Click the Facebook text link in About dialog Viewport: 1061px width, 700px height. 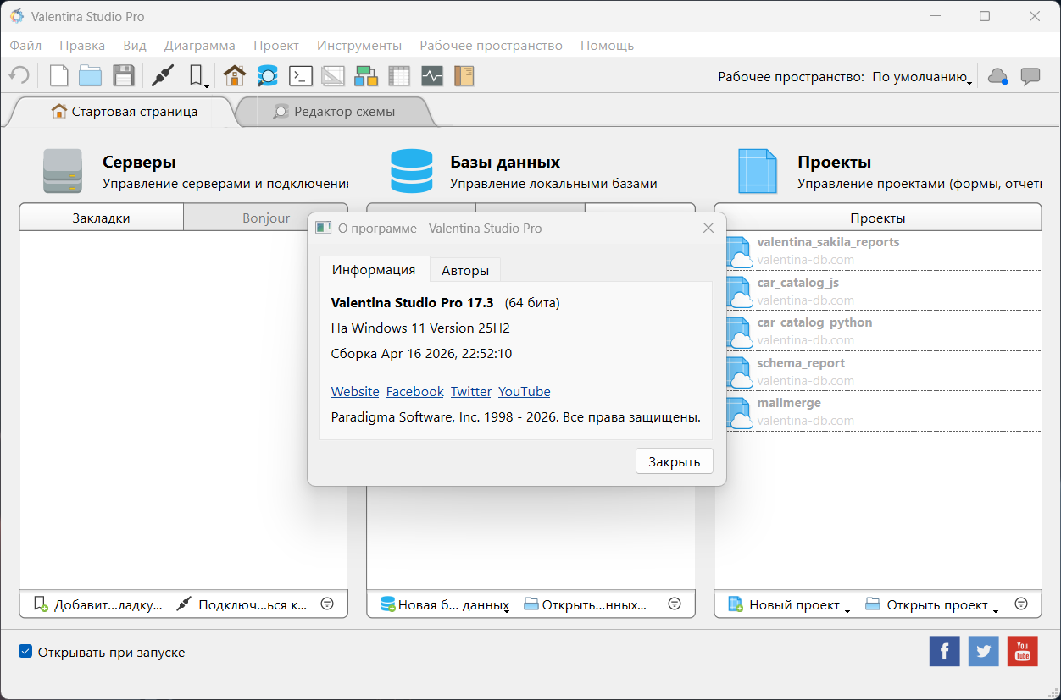click(x=415, y=391)
